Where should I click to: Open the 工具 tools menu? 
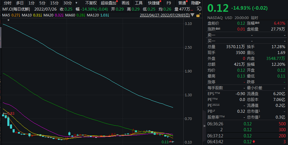pyautogui.click(x=139, y=3)
